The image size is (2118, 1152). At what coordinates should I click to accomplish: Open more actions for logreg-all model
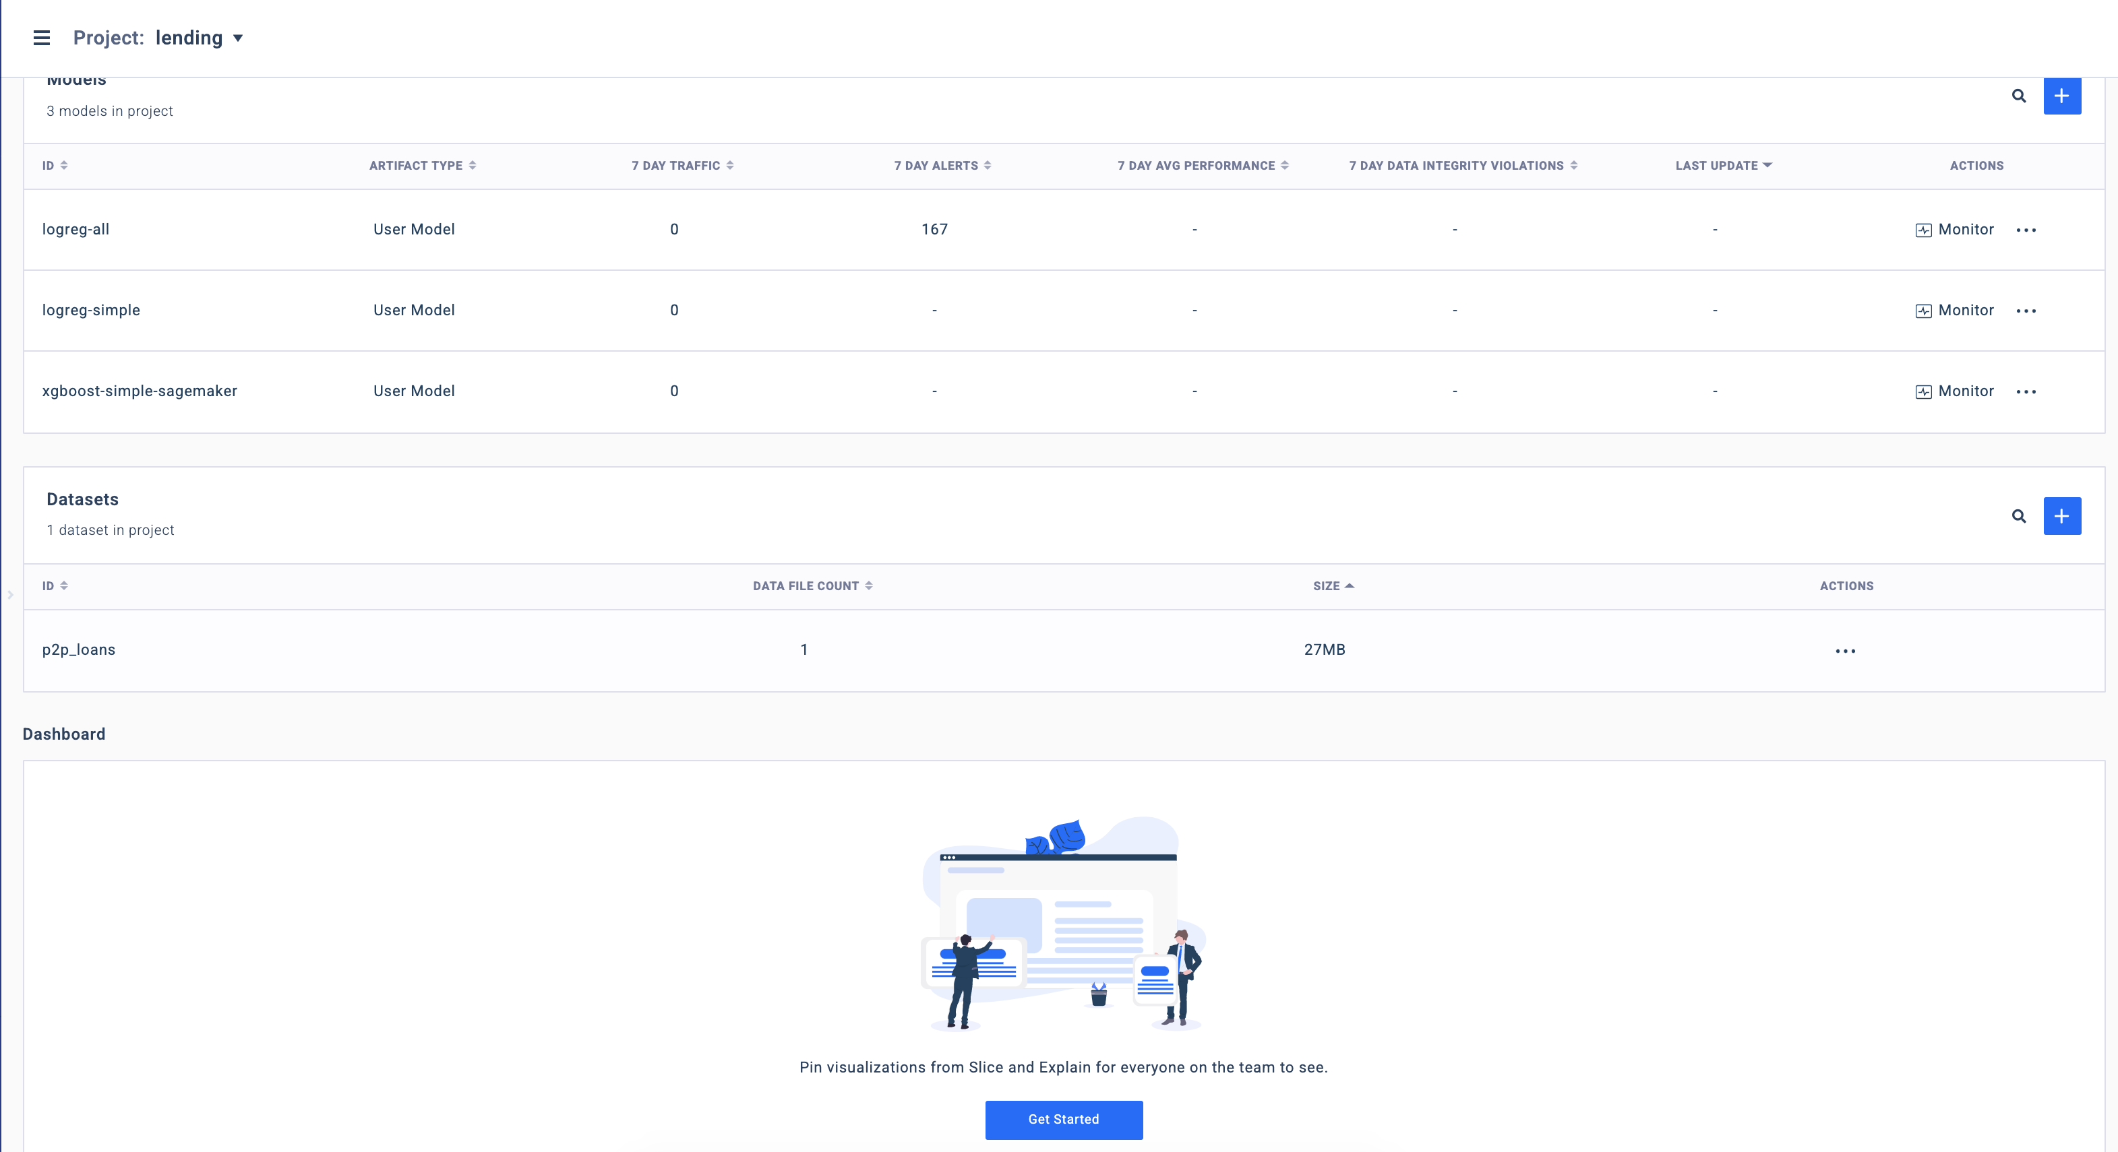(2026, 230)
